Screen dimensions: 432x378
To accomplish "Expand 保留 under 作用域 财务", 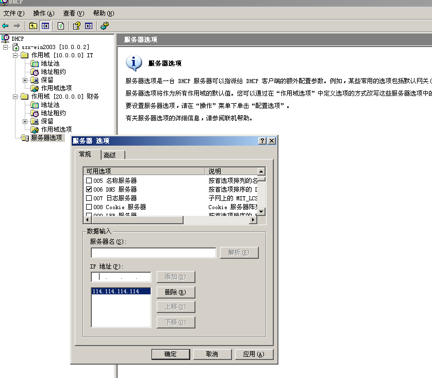I will pos(25,120).
